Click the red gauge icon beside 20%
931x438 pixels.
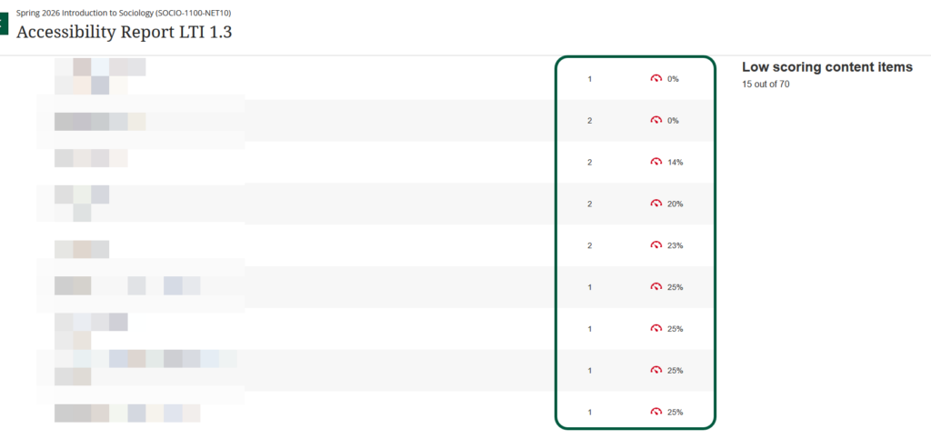[656, 204]
